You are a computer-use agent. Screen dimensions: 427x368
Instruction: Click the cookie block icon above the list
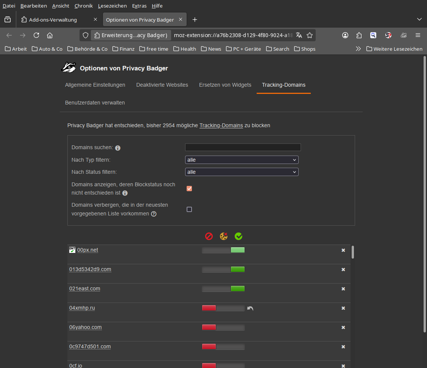coord(224,236)
